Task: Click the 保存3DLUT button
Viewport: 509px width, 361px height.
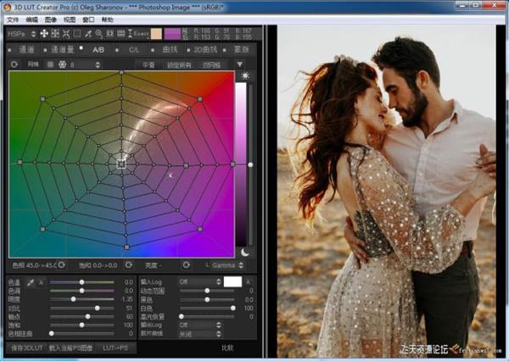Action: click(27, 348)
